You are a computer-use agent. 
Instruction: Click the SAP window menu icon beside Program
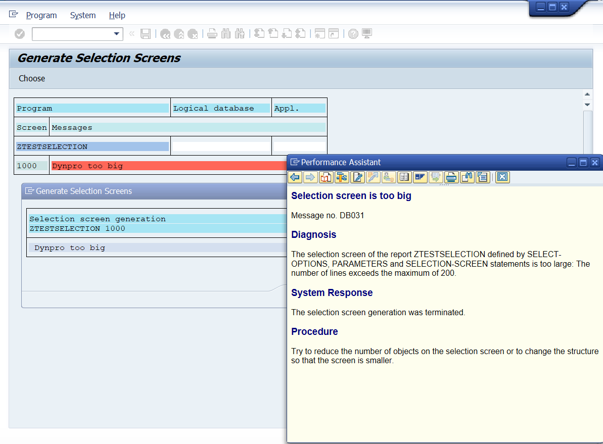coord(14,14)
